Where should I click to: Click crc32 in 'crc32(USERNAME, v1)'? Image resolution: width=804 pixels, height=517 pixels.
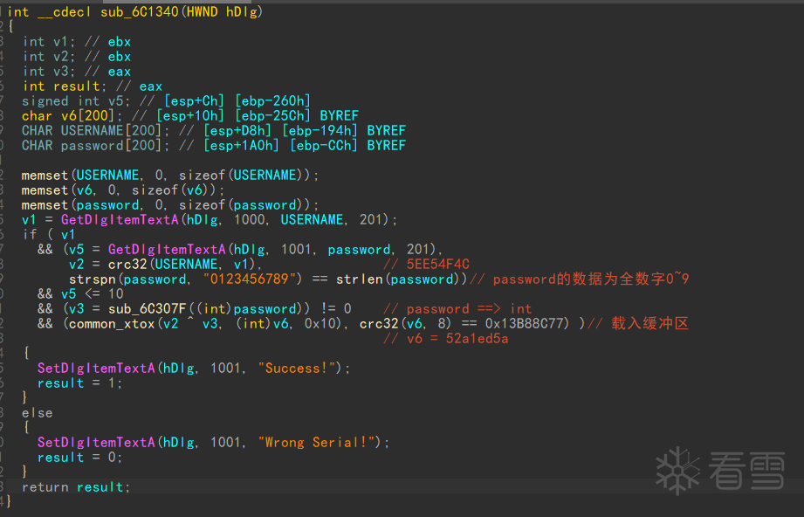pos(127,265)
